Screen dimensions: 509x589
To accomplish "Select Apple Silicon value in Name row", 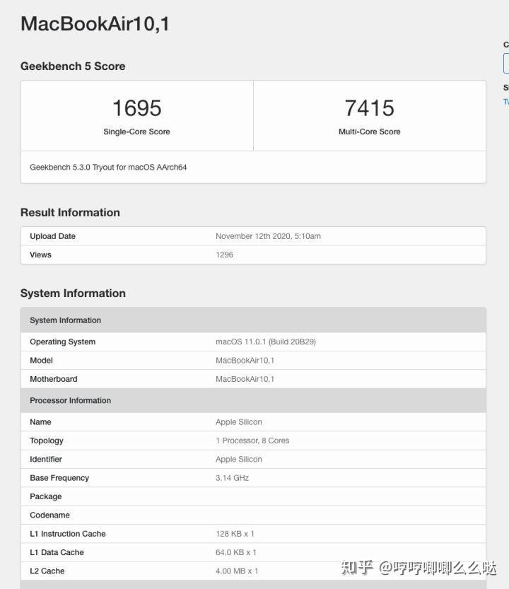I will [239, 422].
